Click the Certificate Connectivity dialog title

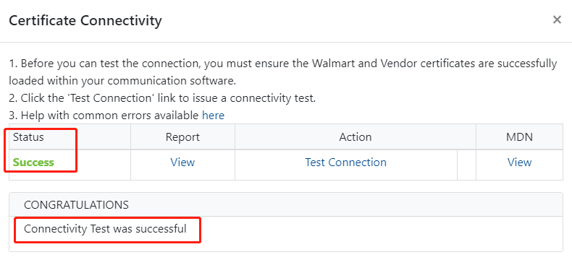point(85,20)
